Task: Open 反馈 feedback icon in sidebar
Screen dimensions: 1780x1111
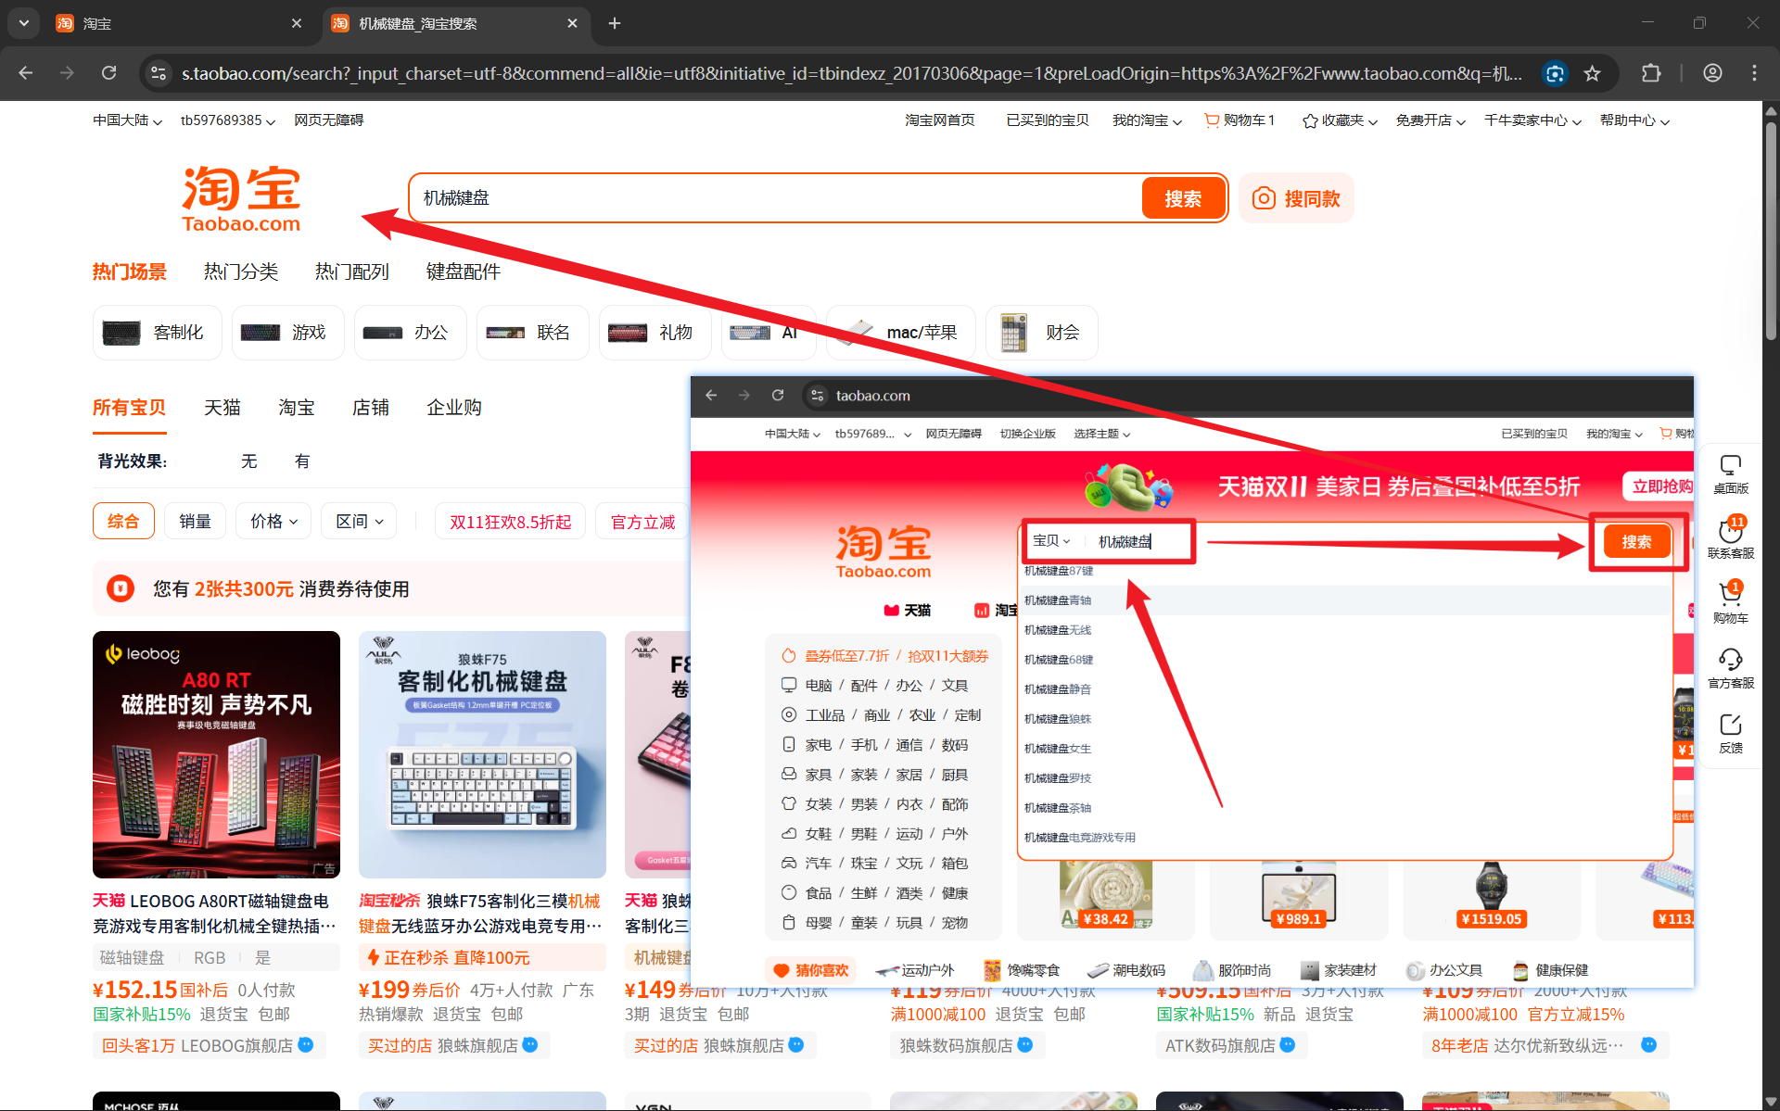Action: click(1730, 733)
